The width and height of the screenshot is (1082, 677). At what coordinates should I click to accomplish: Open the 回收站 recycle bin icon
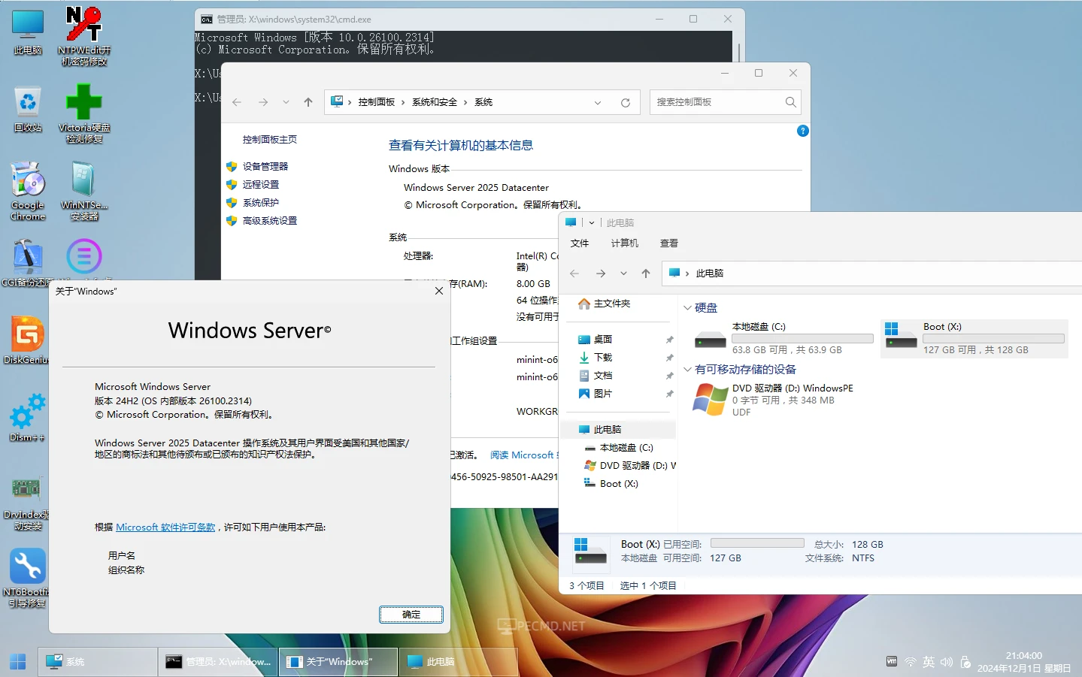[28, 110]
